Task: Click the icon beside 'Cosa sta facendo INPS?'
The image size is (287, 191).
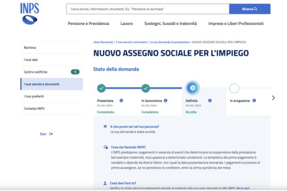Action: pyautogui.click(x=105, y=147)
